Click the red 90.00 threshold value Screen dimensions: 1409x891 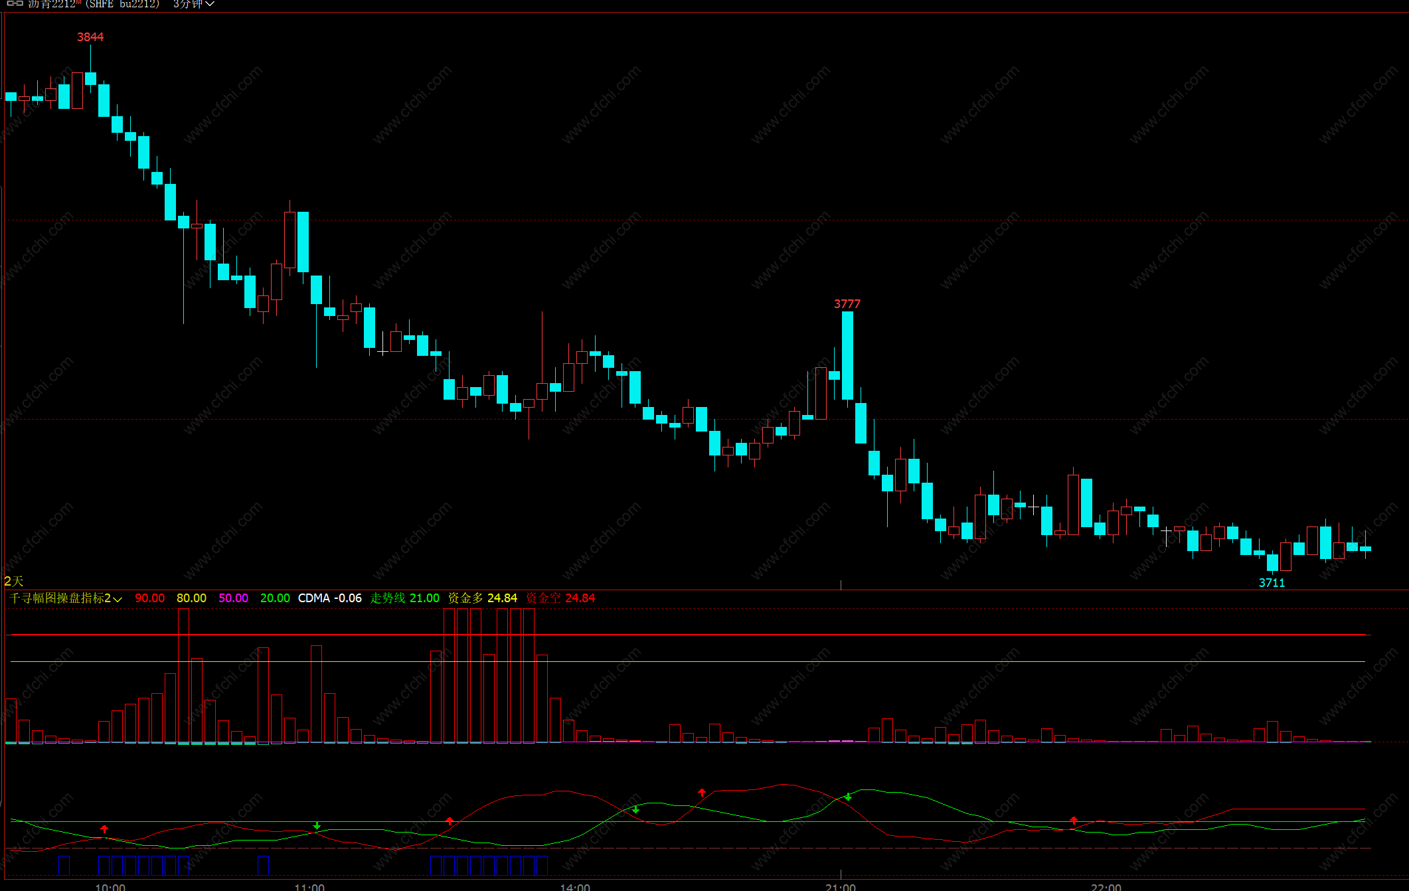(149, 598)
